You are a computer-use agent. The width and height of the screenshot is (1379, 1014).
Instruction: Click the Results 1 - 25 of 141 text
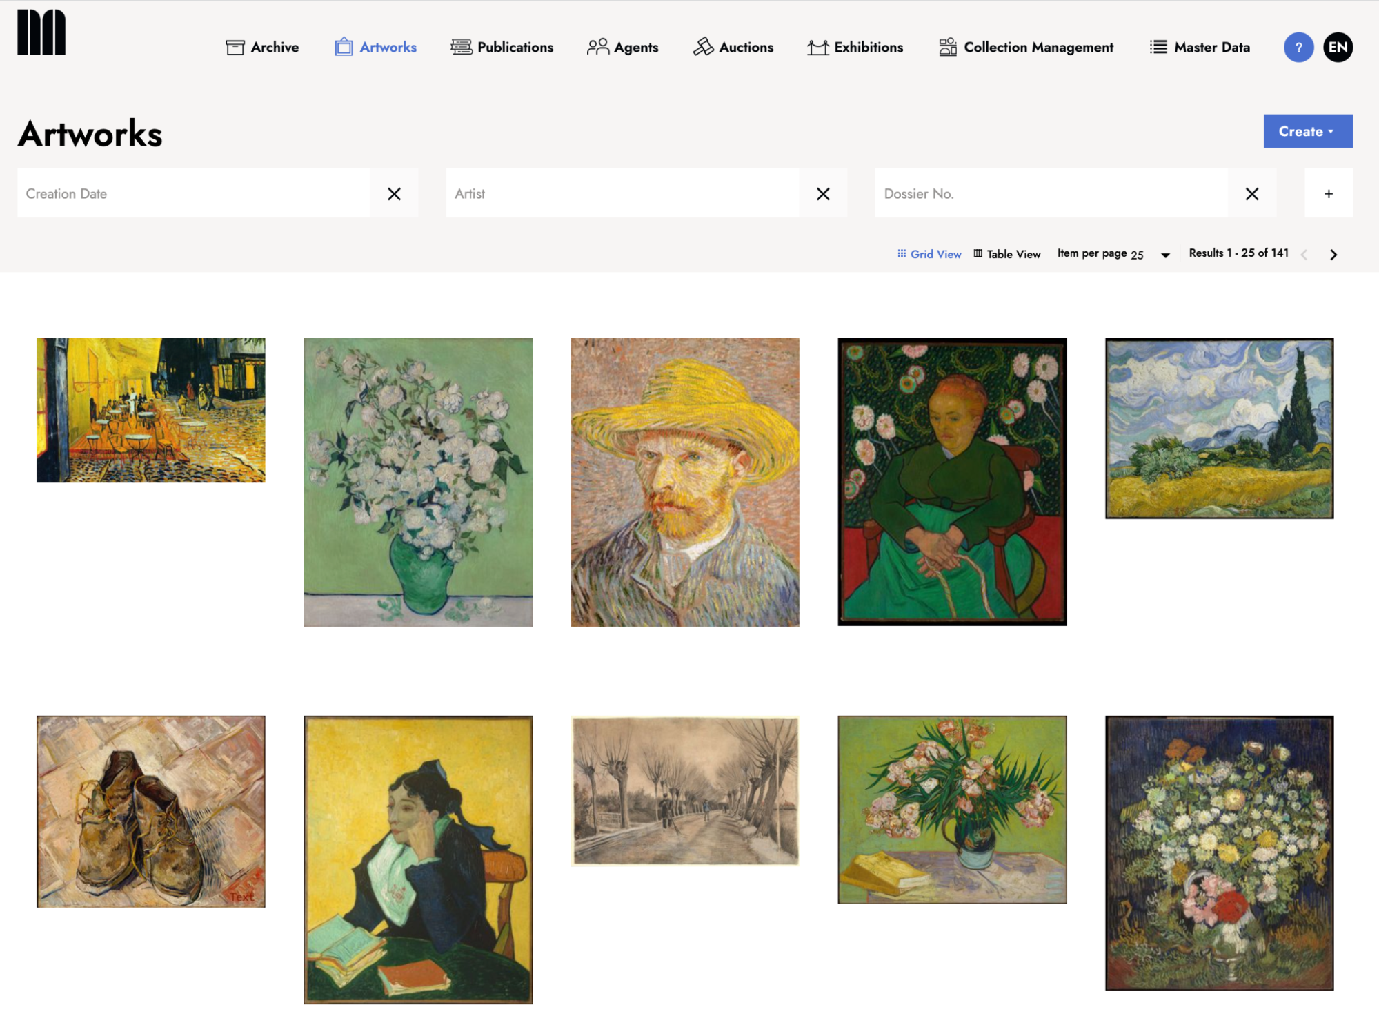point(1238,253)
